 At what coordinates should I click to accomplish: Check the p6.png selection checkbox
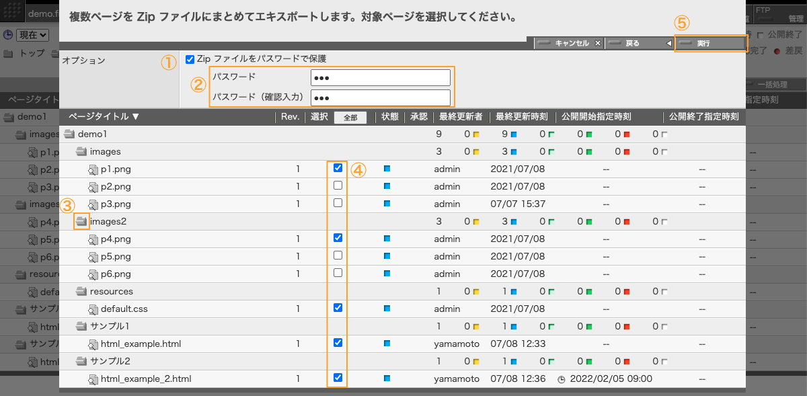pyautogui.click(x=338, y=273)
